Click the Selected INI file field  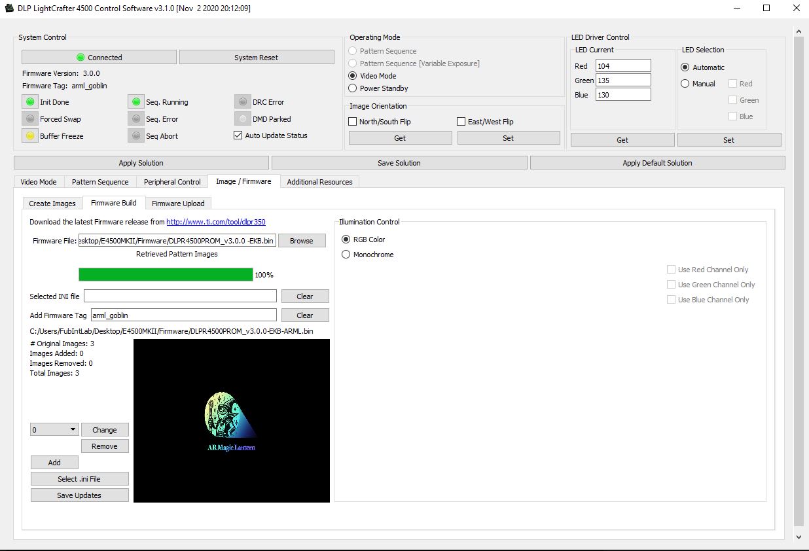point(180,296)
